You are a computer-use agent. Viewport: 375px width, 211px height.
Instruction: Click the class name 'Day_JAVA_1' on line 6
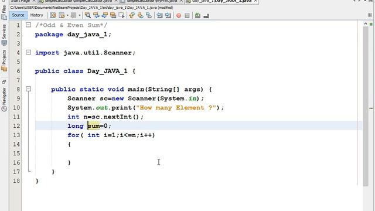coord(107,71)
